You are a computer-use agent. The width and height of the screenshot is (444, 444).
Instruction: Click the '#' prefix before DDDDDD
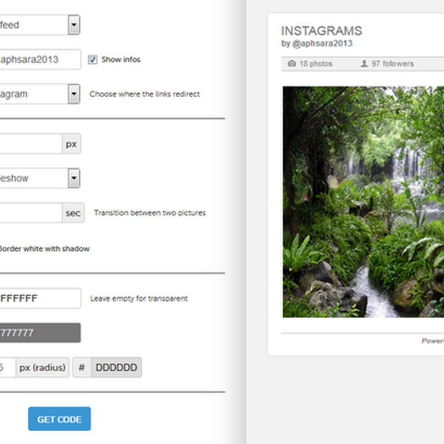[82, 367]
